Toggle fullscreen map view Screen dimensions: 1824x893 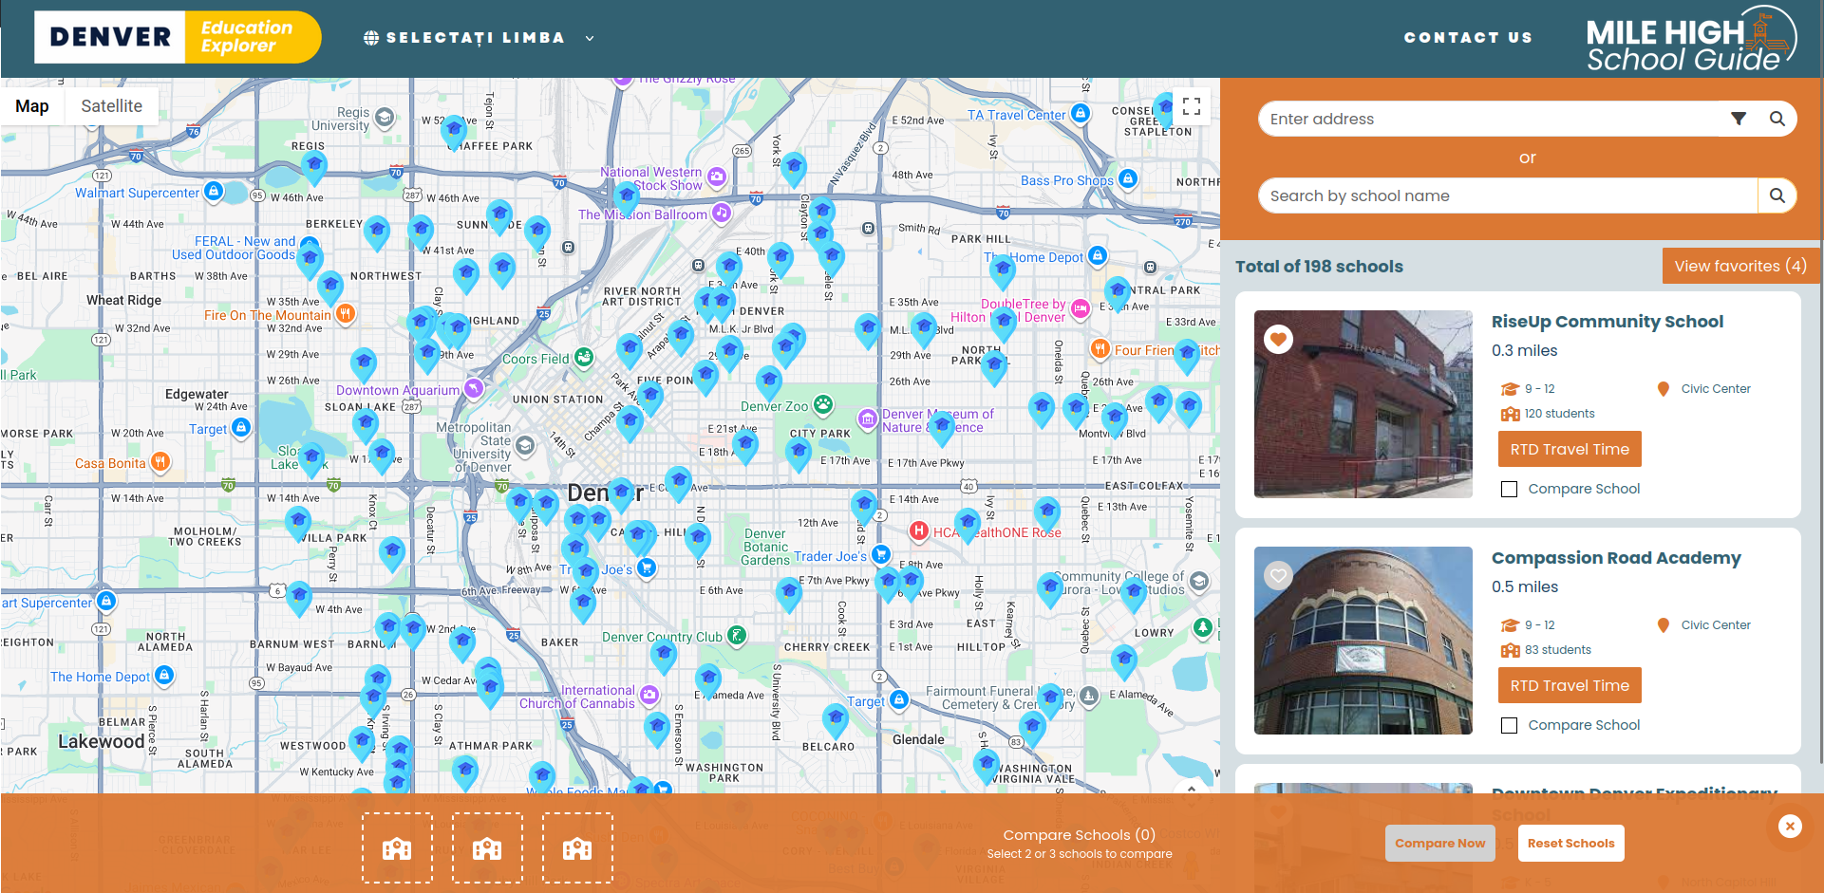tap(1192, 106)
